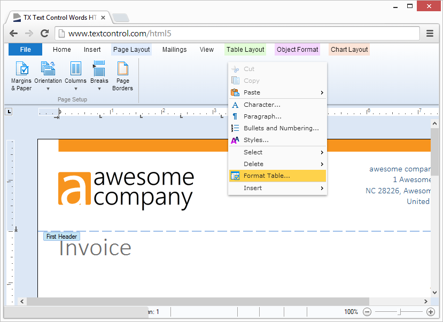
Task: Open the Select submenu entry
Action: 277,152
